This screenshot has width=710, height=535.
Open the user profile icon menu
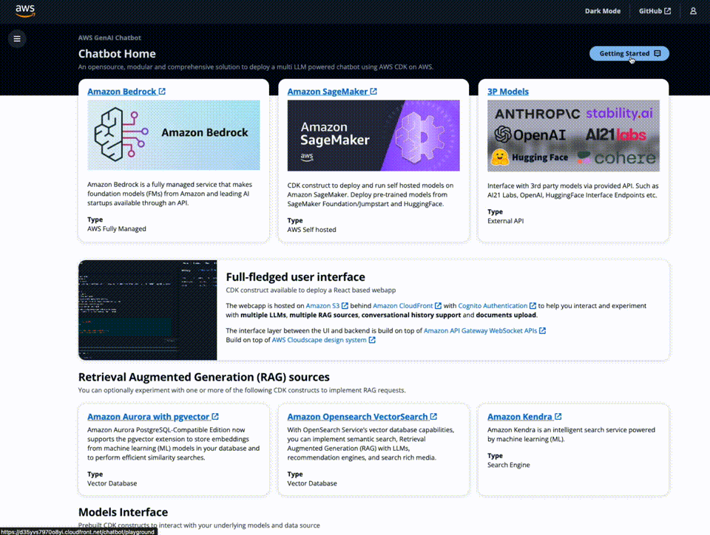point(693,11)
